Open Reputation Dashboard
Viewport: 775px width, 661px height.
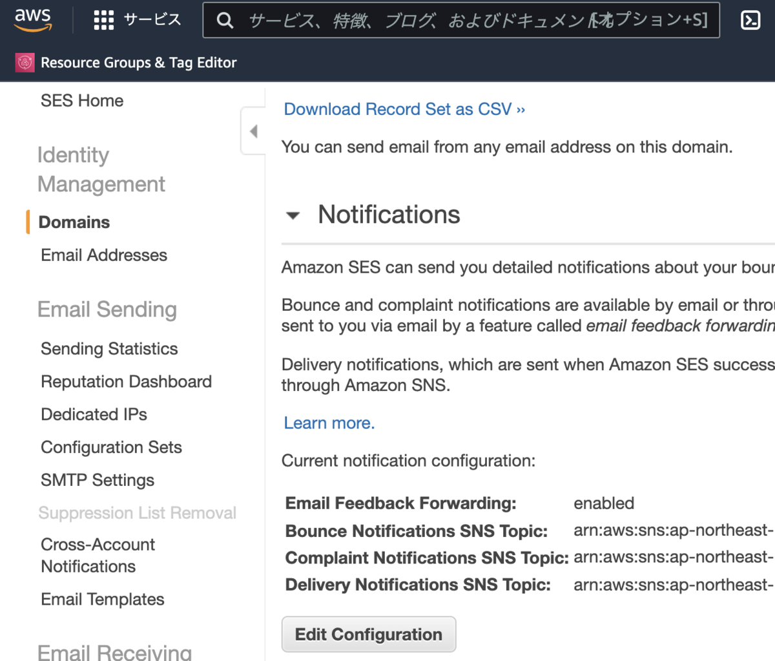(x=126, y=382)
